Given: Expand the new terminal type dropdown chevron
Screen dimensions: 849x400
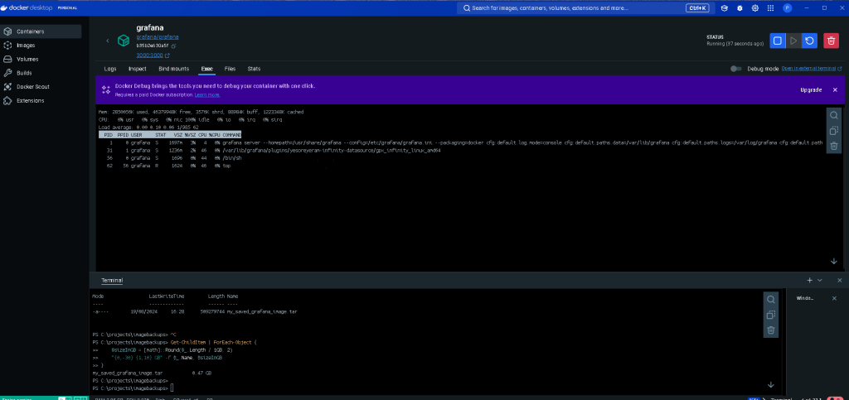Looking at the screenshot, I should click(820, 281).
